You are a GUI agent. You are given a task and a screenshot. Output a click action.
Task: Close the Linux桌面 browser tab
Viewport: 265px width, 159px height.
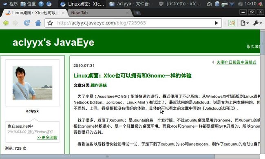(63, 13)
